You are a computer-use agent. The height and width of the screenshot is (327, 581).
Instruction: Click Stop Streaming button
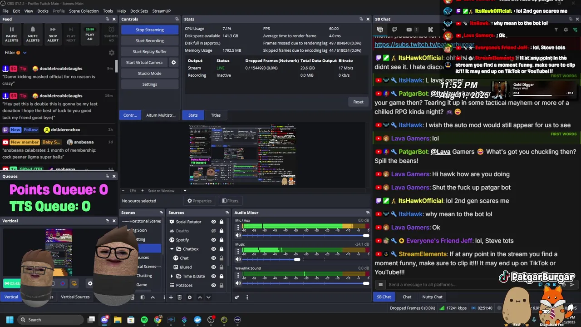pos(150,30)
